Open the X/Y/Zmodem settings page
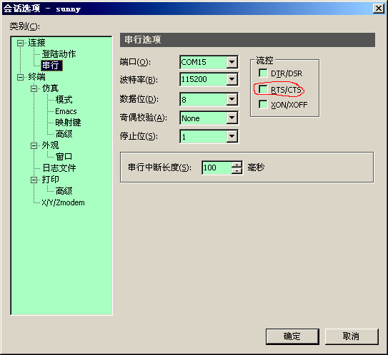The image size is (388, 355). point(63,202)
